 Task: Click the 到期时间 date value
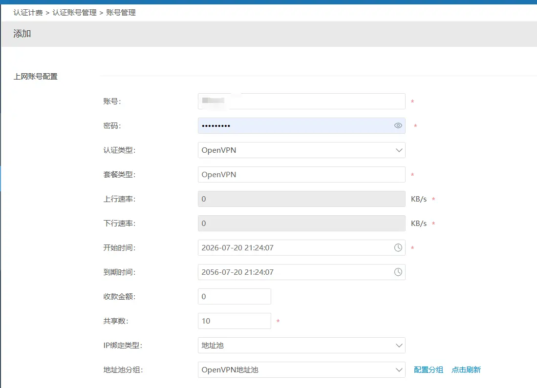click(x=237, y=272)
